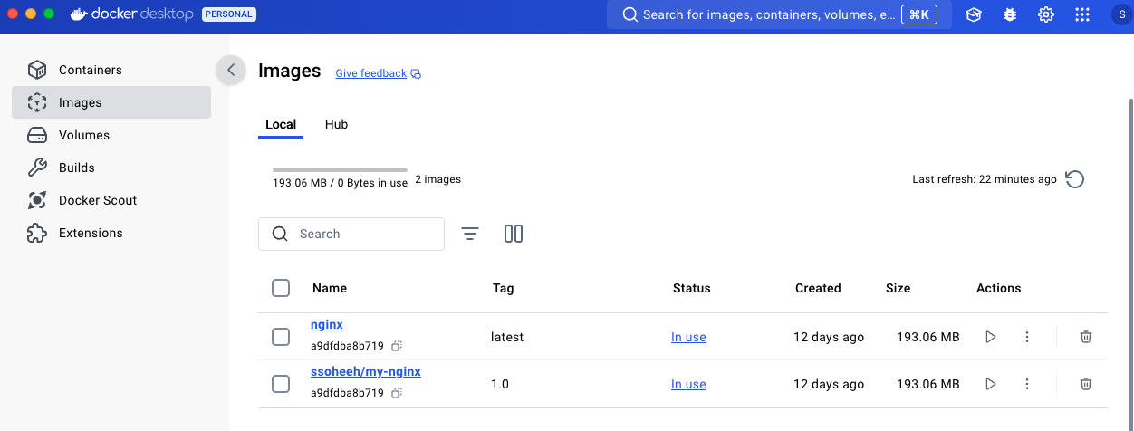The image size is (1134, 431).
Task: Sort by the Status column header
Action: coord(692,288)
